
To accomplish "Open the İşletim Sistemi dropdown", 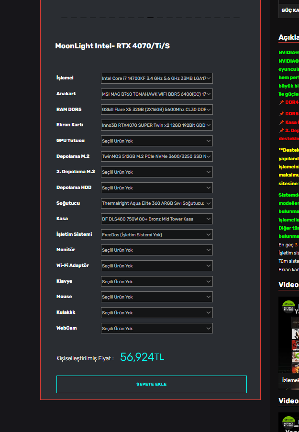I will pos(157,234).
